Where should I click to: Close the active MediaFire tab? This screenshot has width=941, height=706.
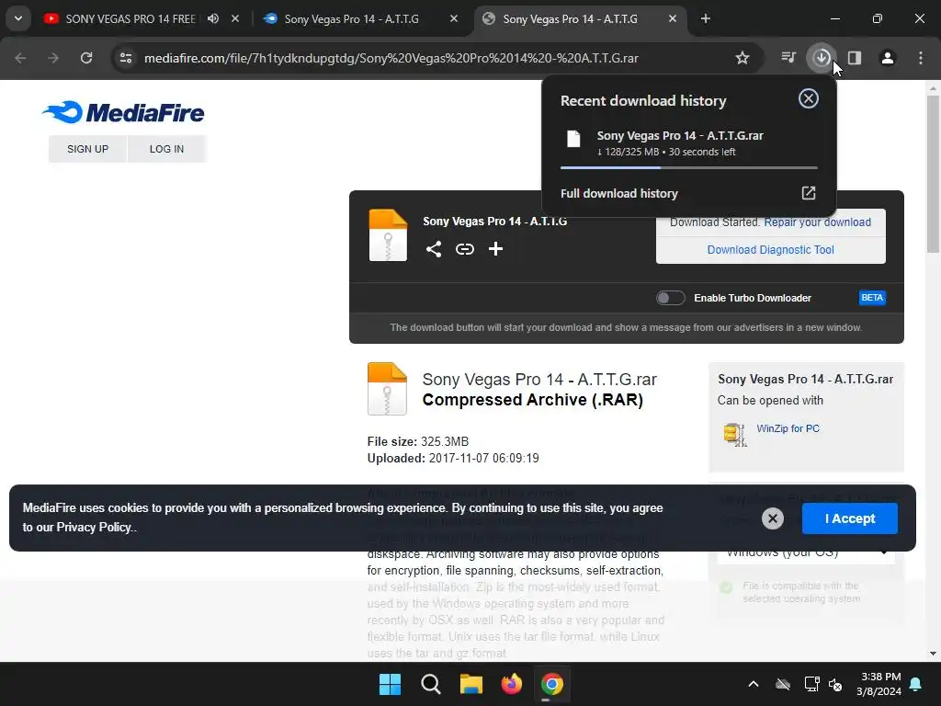[673, 18]
